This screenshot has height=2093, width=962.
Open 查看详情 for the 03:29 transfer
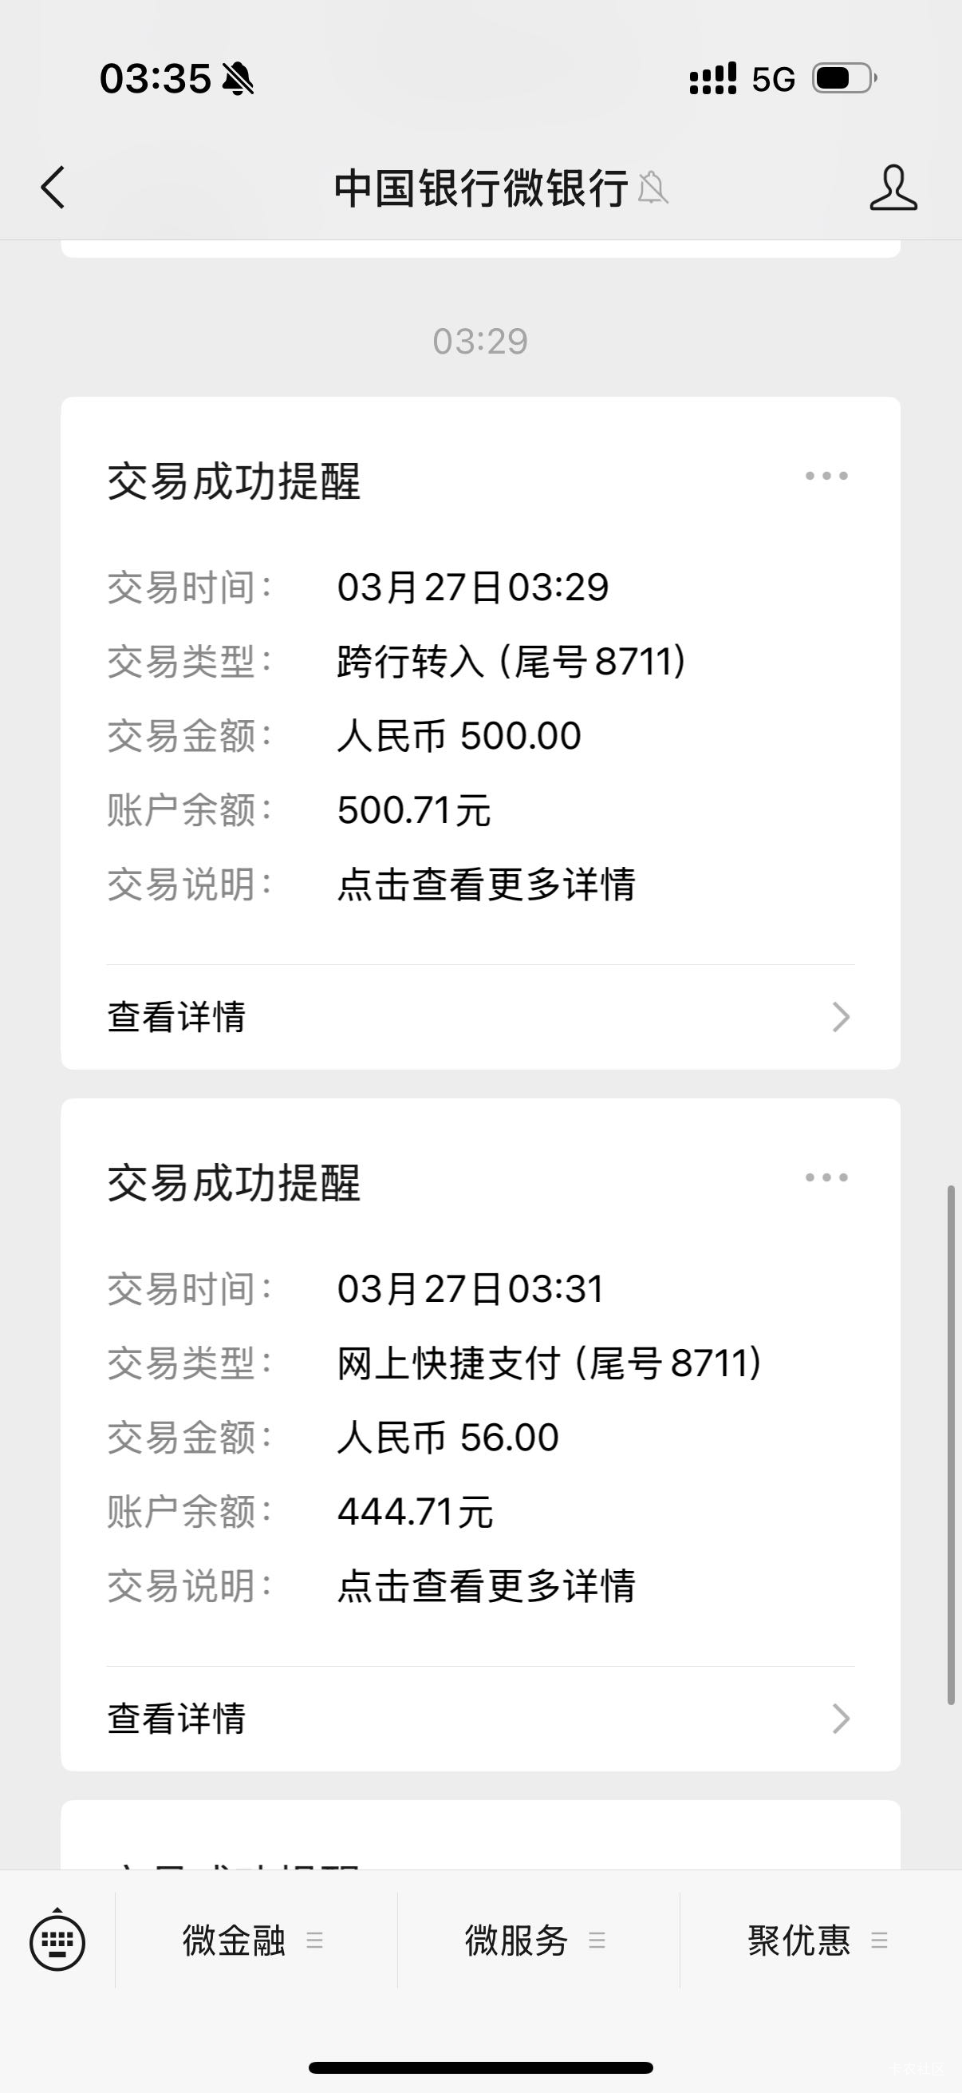point(177,1017)
